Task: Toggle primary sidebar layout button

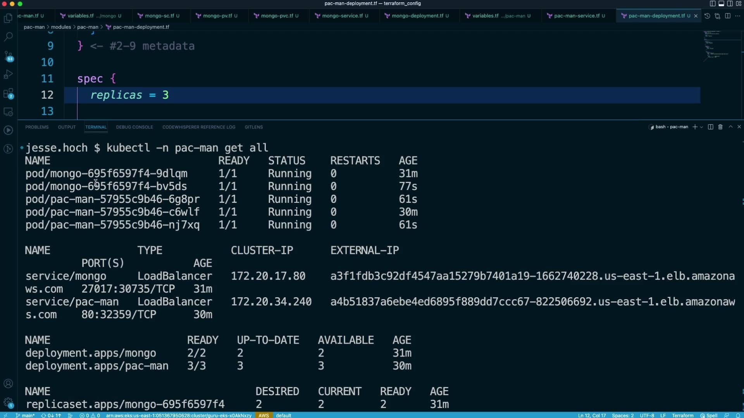Action: coord(713,3)
